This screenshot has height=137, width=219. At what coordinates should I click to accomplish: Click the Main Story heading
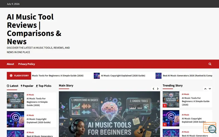pos(66,85)
